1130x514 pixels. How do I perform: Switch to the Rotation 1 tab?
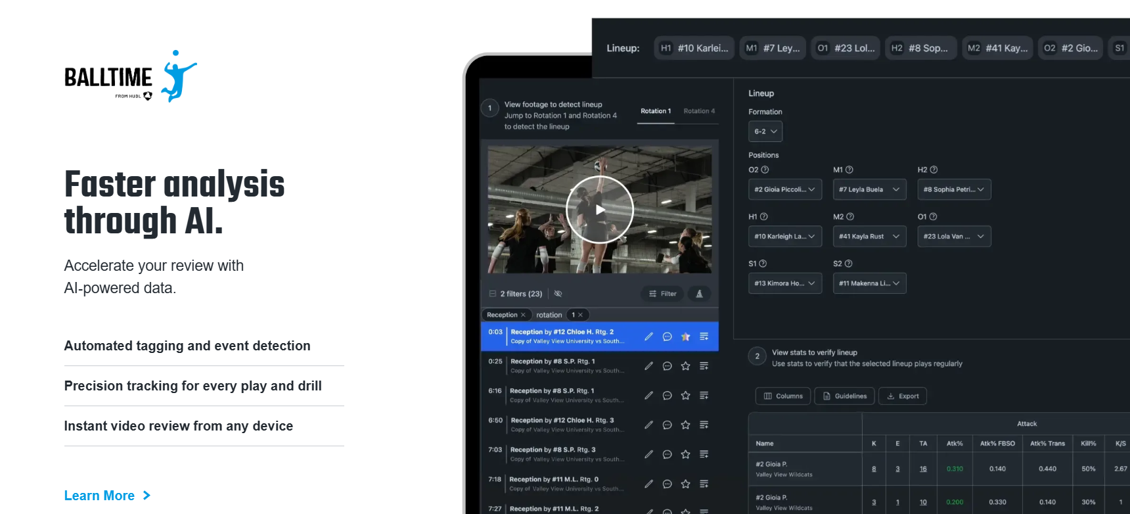pos(656,111)
